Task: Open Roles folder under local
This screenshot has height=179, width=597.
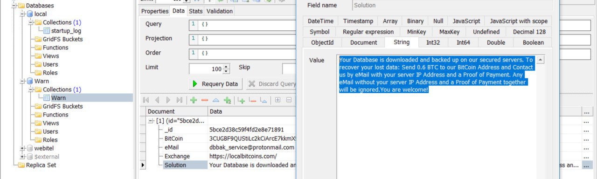Action: (x=50, y=73)
